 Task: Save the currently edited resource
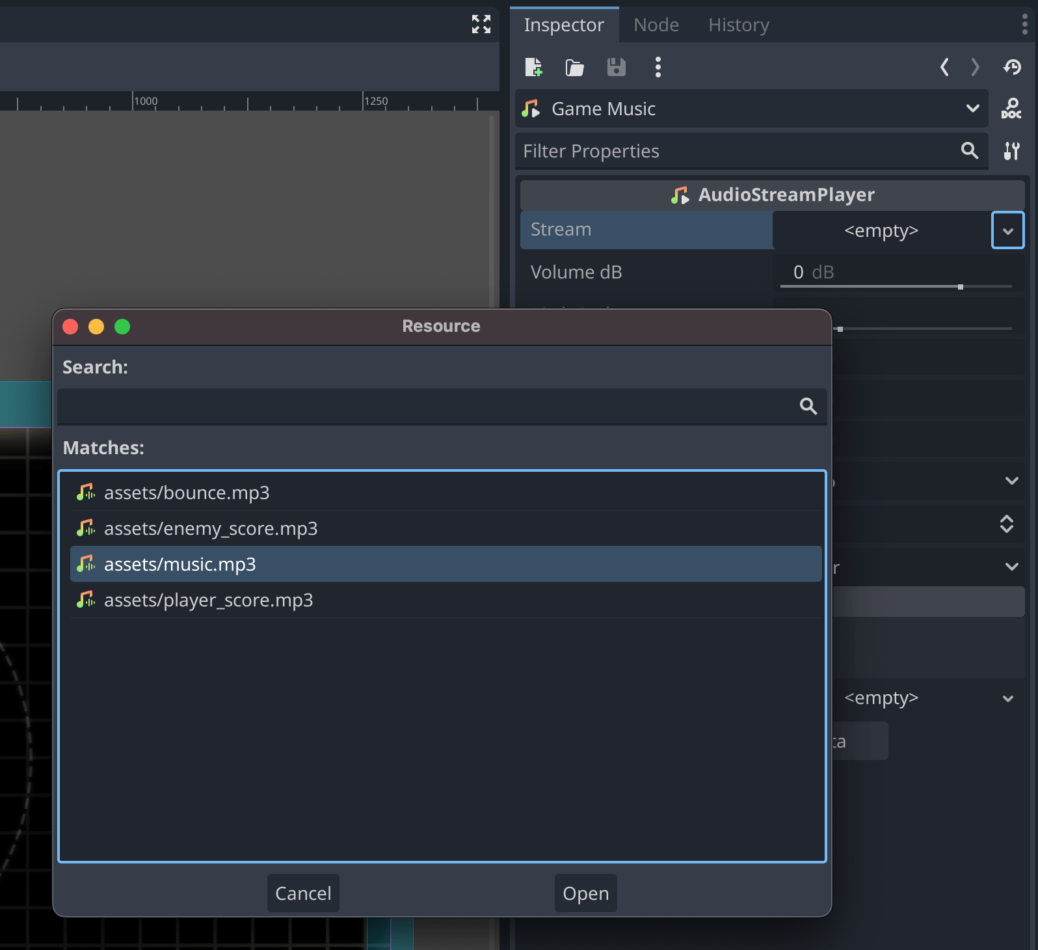click(x=616, y=67)
